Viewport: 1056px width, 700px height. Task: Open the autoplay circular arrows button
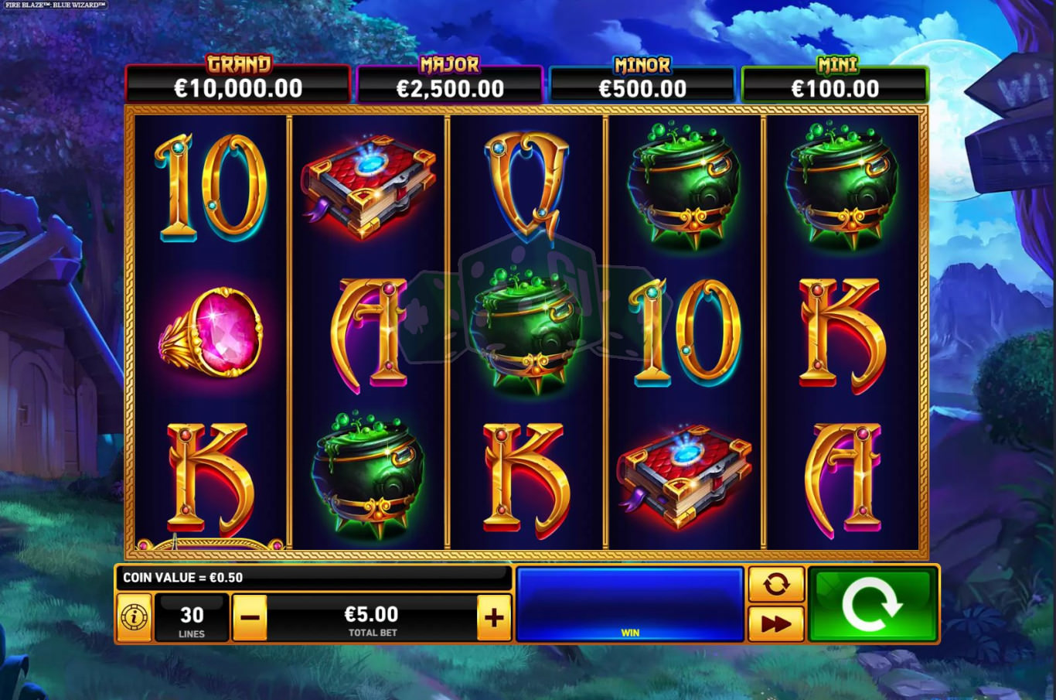776,585
